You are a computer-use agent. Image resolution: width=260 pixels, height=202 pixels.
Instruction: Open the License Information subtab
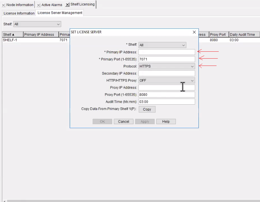(19, 13)
